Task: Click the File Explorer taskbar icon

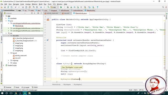Action: pyautogui.click(x=29, y=93)
